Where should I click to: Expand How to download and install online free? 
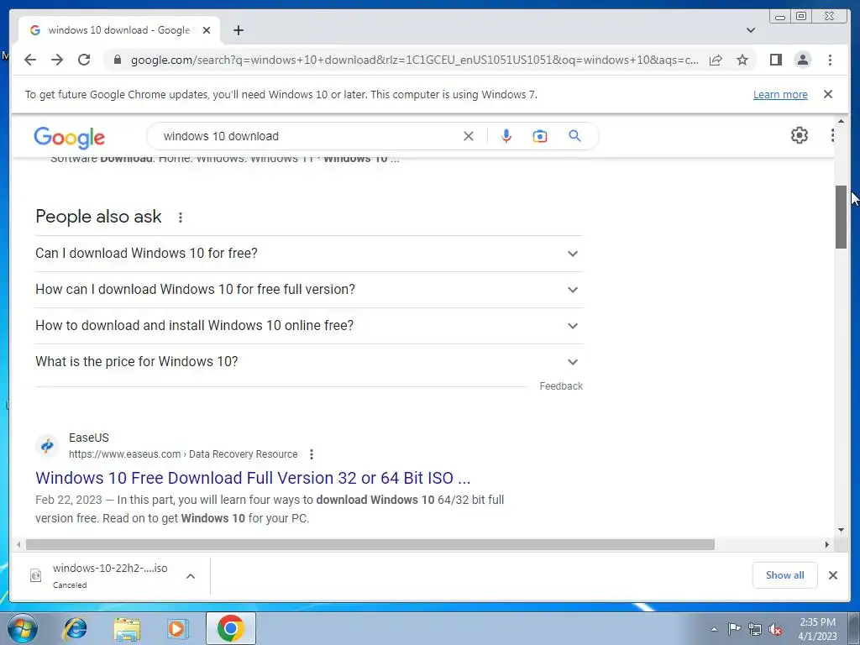(x=308, y=326)
